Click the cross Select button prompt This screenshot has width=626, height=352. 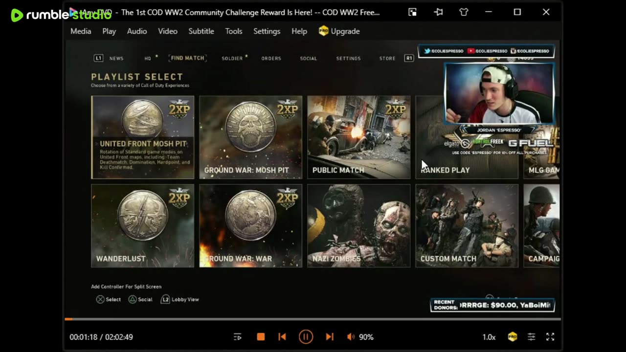tap(109, 299)
